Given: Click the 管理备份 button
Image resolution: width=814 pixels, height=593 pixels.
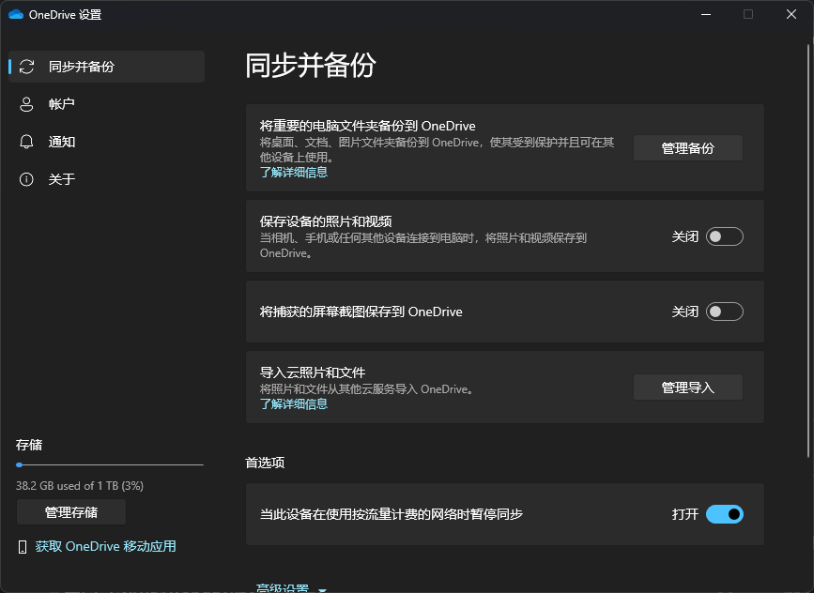Looking at the screenshot, I should [688, 148].
